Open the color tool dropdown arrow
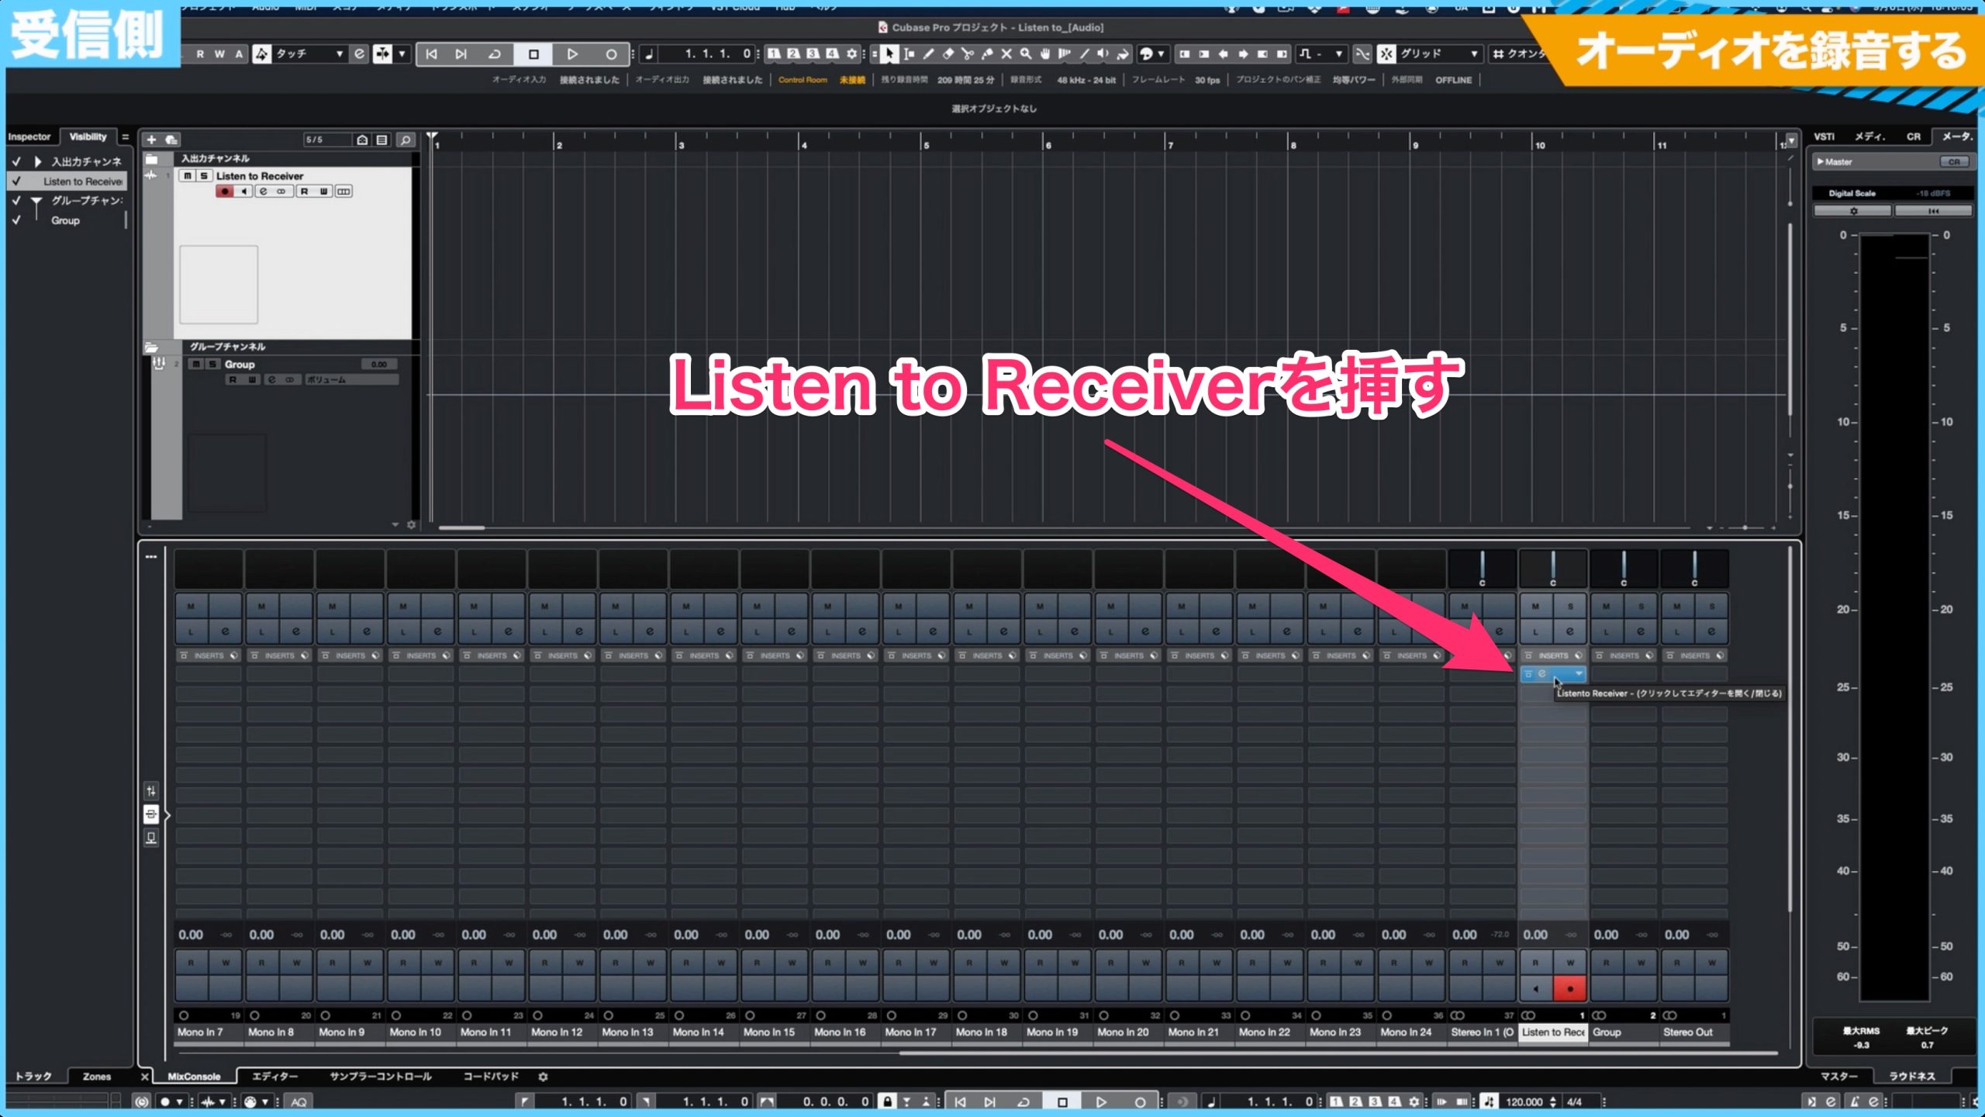This screenshot has height=1117, width=1985. 1161,54
